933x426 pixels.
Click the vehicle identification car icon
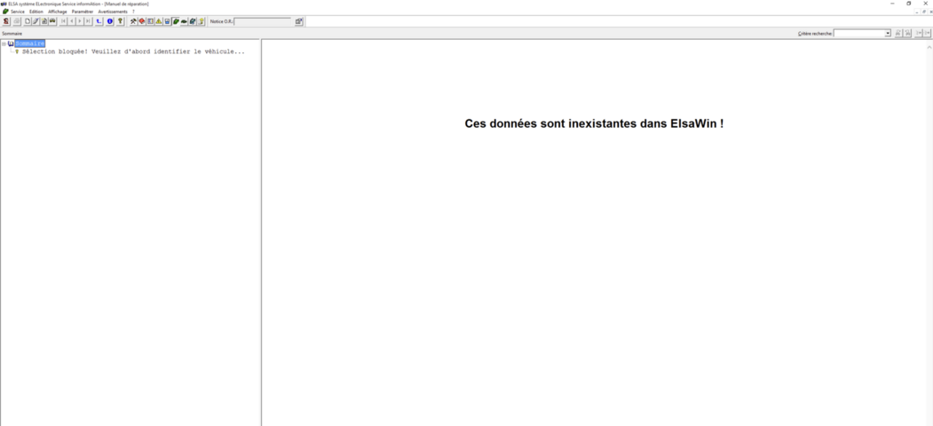coord(52,21)
